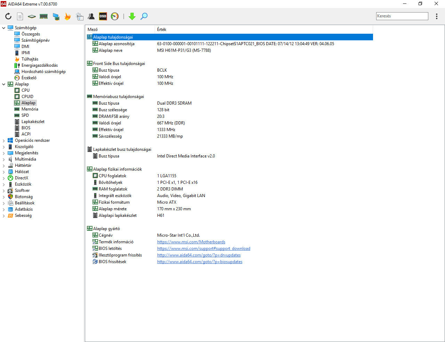Select Összegzés in the tree
Image resolution: width=445 pixels, height=342 pixels.
(x=31, y=34)
